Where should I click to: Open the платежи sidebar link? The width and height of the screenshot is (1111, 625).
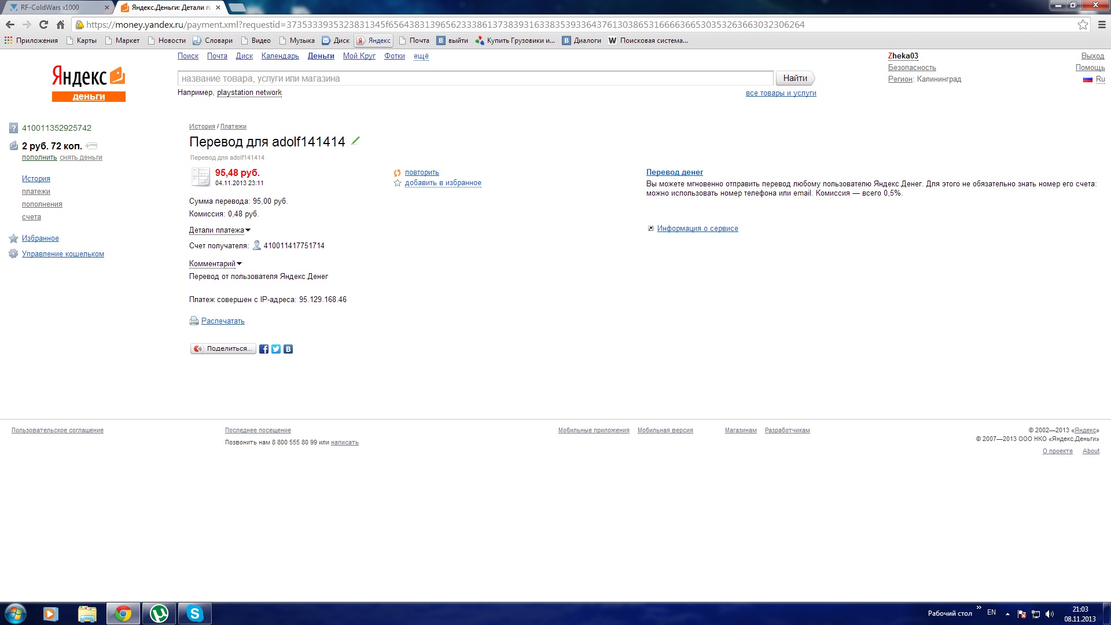(36, 192)
